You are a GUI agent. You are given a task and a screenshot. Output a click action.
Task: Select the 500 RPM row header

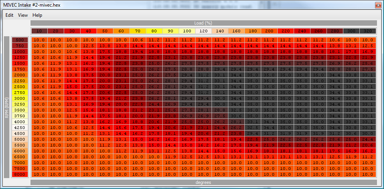point(20,40)
